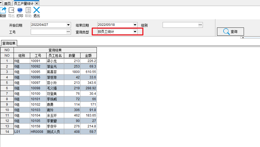Open the 结束日期 date dropdown arrow
Screen dimensions: 260x147
(135, 25)
